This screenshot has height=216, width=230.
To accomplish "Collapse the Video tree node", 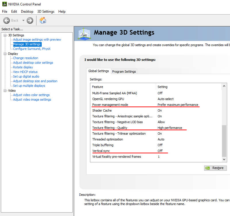I will (5, 91).
